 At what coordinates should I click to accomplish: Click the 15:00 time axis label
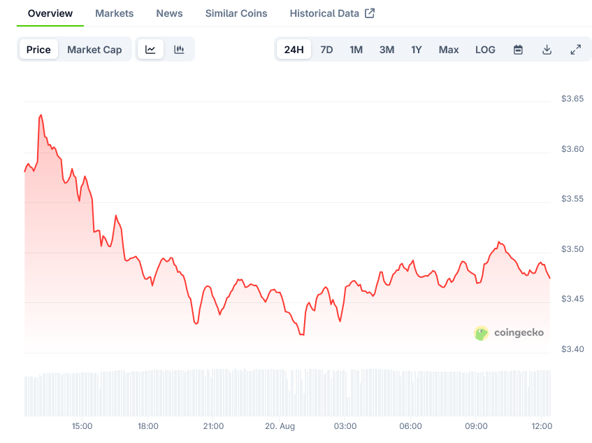[82, 426]
